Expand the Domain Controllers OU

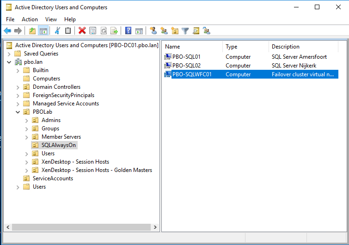coord(18,87)
